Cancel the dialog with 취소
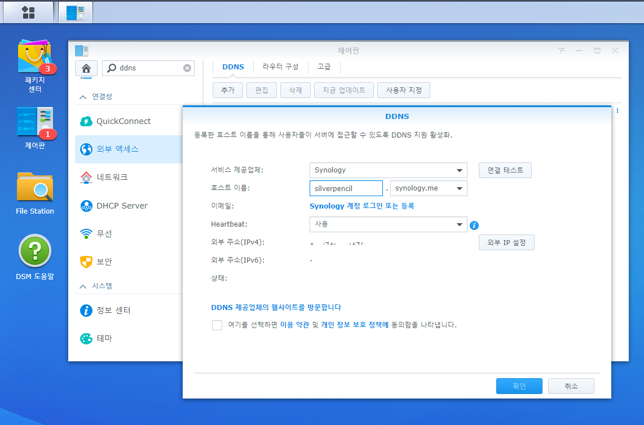Viewport: 644px width, 425px height. [x=571, y=386]
